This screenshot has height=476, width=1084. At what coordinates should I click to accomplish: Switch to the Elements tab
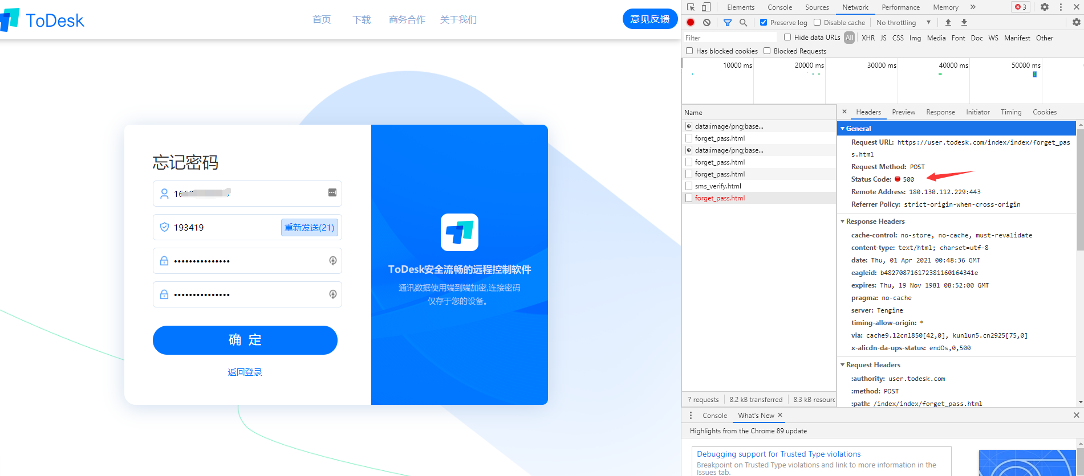pyautogui.click(x=741, y=7)
